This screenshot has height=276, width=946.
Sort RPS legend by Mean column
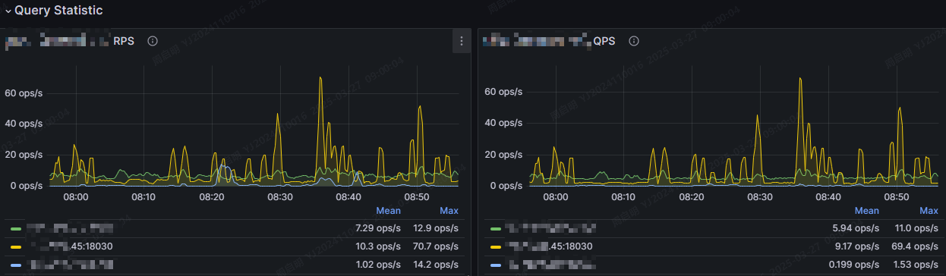coord(388,211)
